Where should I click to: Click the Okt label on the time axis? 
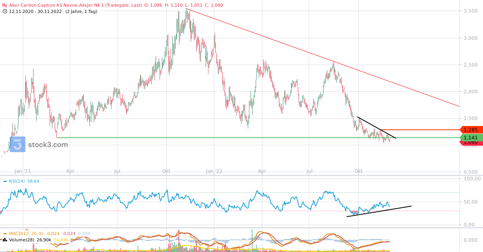tap(359, 171)
